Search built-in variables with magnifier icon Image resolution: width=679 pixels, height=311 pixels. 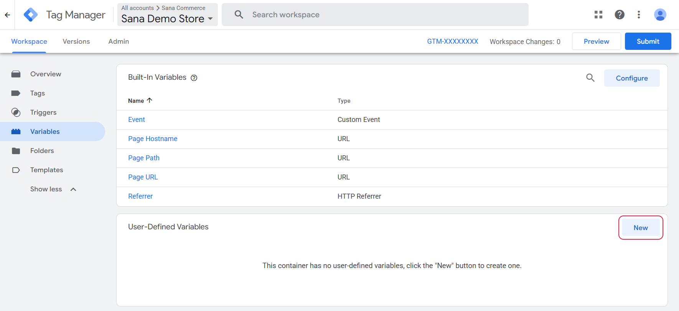590,78
